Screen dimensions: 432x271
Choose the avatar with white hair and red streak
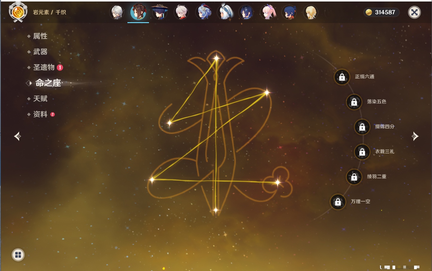(181, 12)
